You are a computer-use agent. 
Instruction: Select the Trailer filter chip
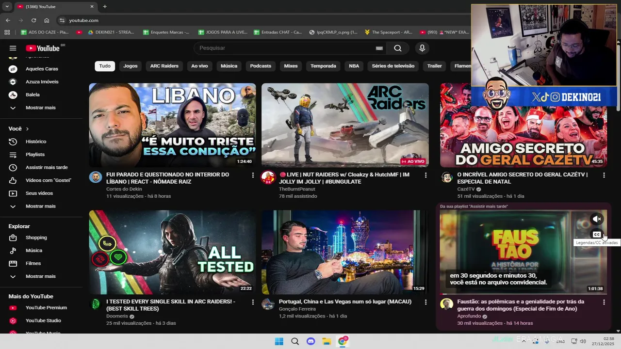435,66
